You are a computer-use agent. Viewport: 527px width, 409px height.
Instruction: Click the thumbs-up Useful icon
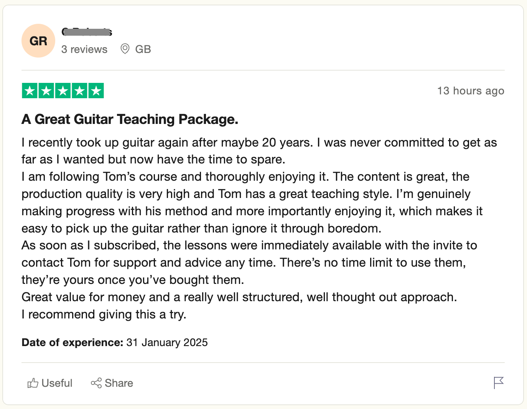[33, 383]
